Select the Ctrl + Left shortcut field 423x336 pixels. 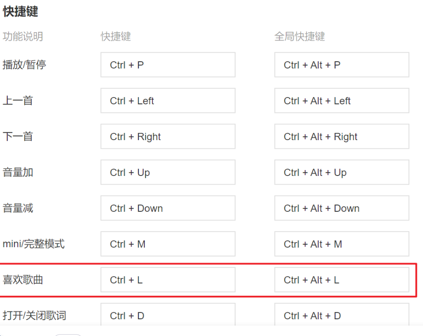coord(167,101)
